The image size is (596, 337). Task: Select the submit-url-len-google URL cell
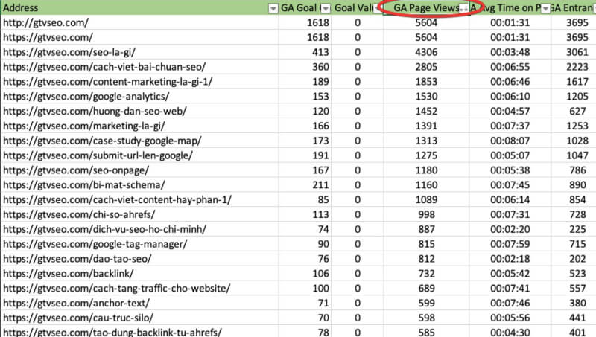click(140, 155)
